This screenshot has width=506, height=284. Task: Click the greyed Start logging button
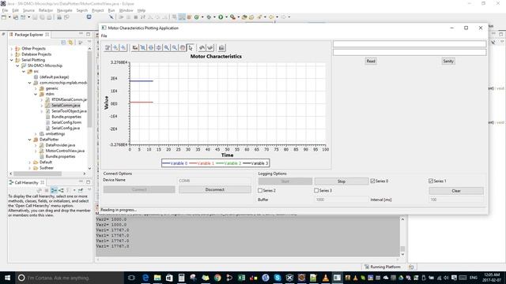click(x=285, y=181)
